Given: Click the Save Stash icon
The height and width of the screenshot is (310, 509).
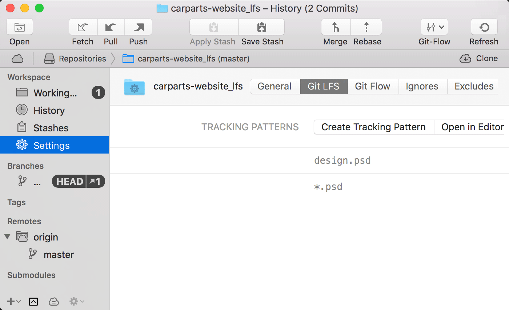Looking at the screenshot, I should point(261,27).
